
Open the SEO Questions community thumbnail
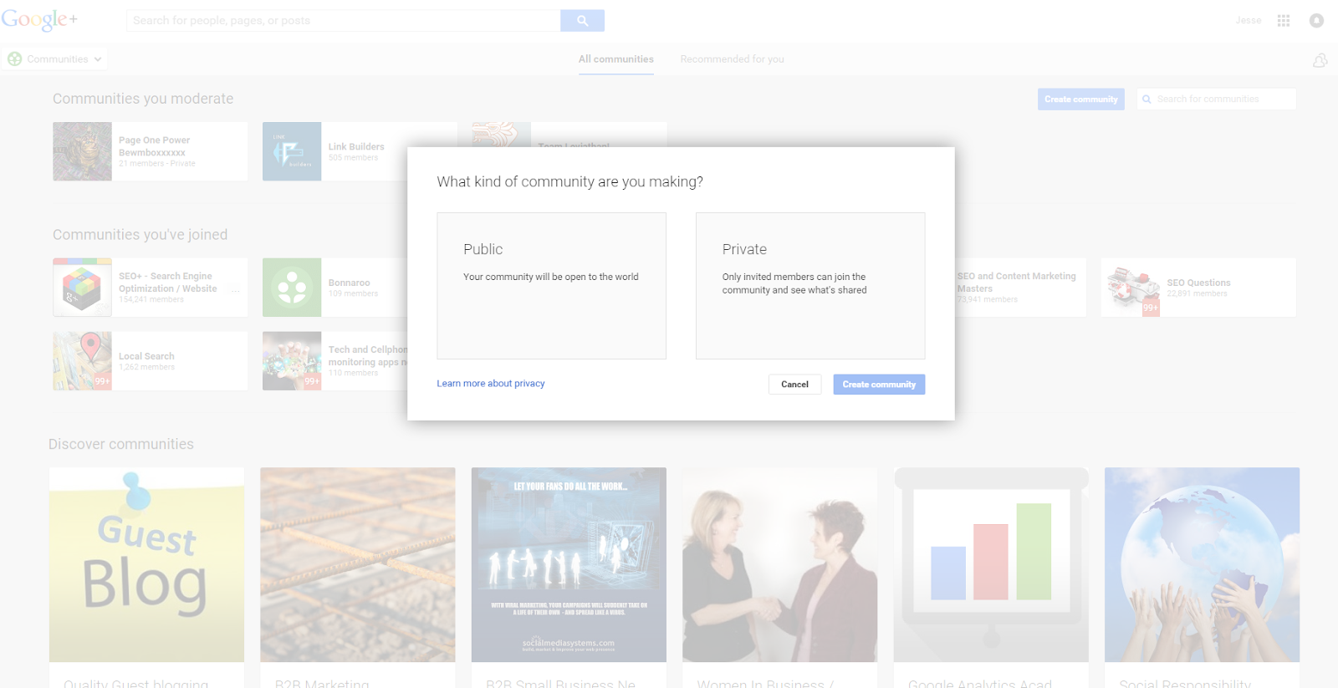[x=1131, y=288]
